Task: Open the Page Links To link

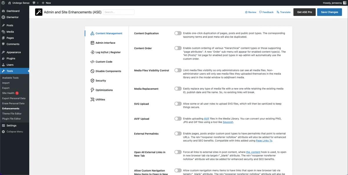Action: [x=264, y=141]
